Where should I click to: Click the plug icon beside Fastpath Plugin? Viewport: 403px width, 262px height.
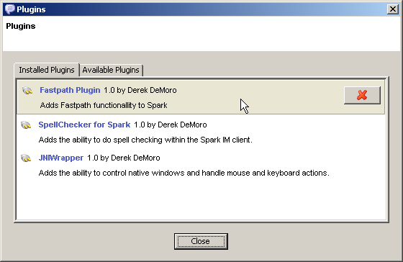27,91
